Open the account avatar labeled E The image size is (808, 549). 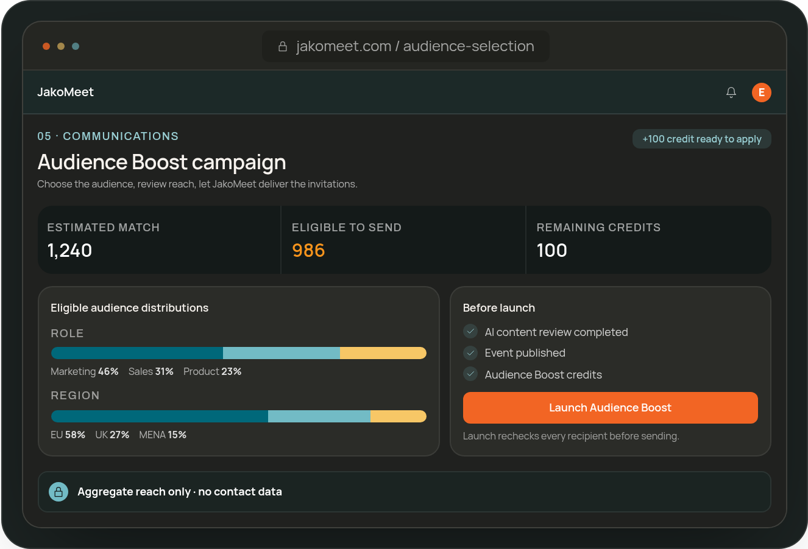coord(762,93)
